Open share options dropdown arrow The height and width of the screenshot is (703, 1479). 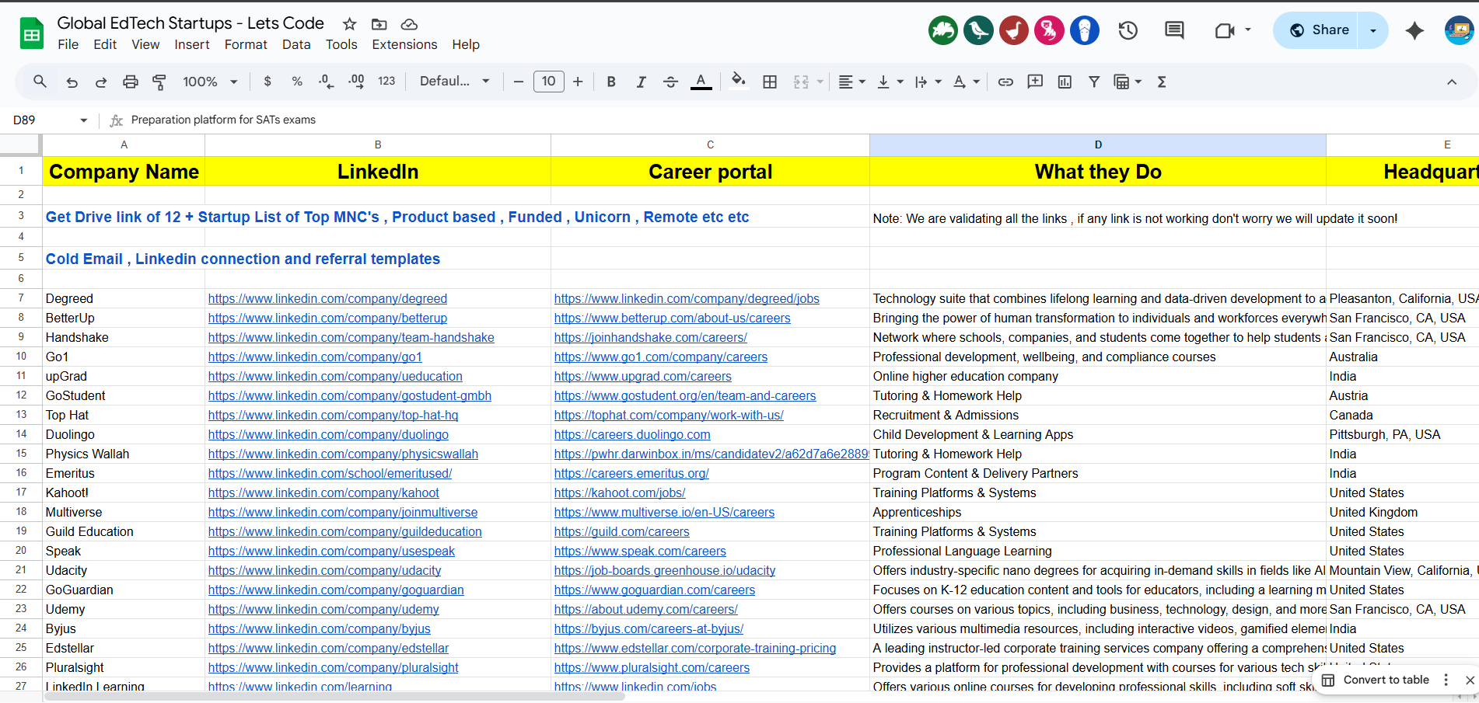[1373, 30]
